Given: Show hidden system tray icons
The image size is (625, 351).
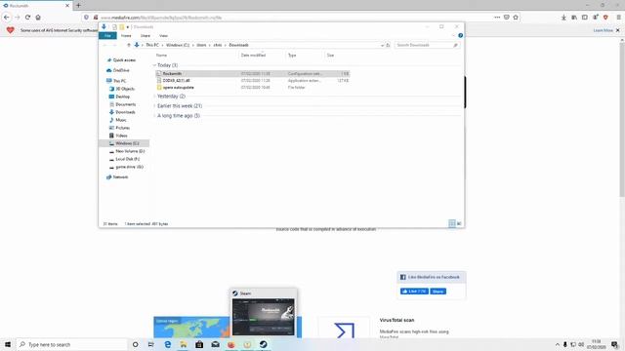Looking at the screenshot, I should click(x=557, y=344).
